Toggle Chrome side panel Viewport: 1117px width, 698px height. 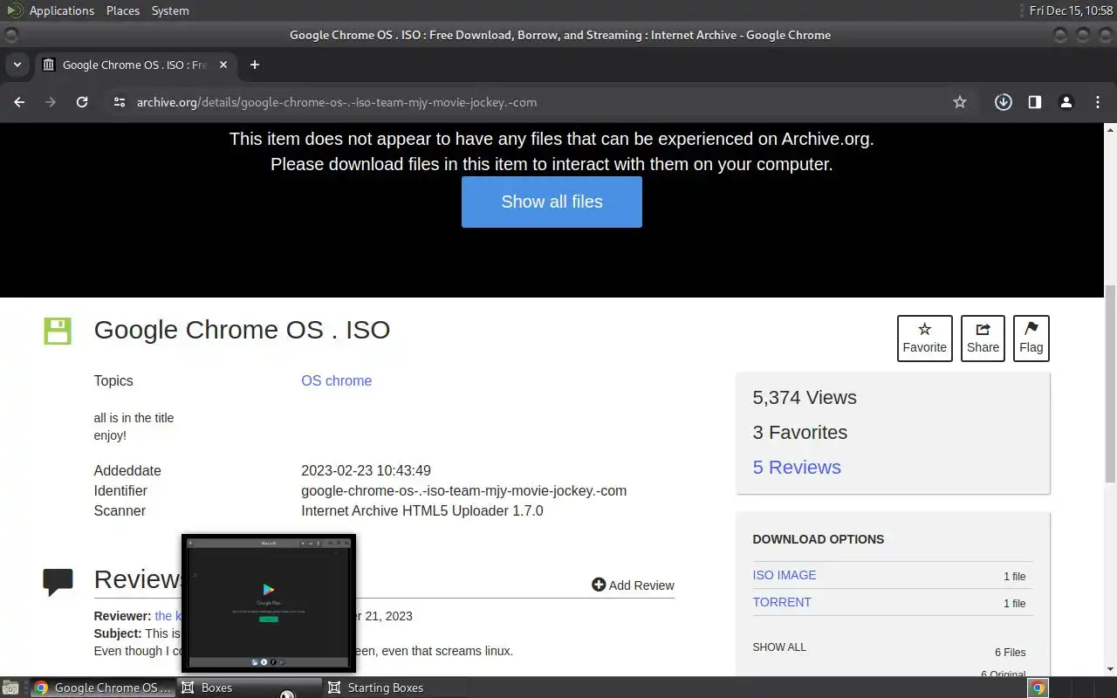tap(1035, 102)
